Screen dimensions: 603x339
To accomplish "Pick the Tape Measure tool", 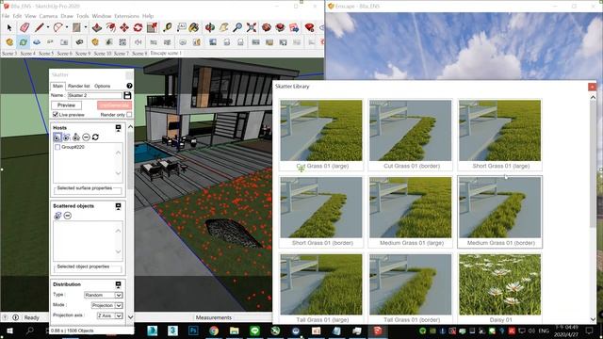I will [168, 27].
